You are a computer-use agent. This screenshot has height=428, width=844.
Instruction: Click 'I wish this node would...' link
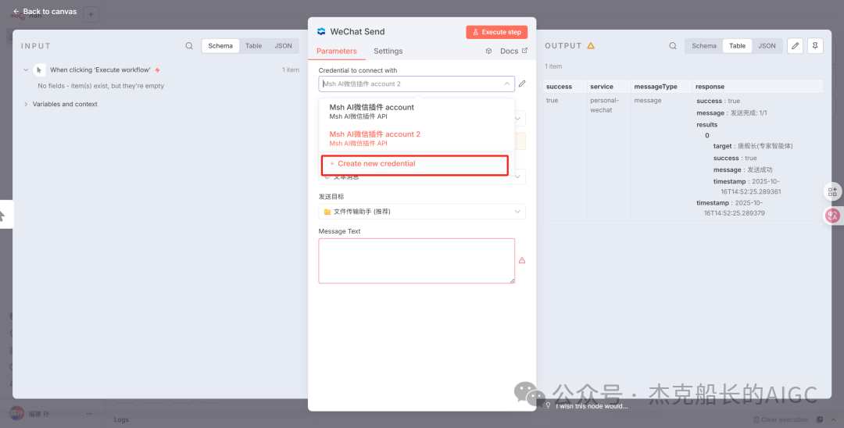(592, 406)
